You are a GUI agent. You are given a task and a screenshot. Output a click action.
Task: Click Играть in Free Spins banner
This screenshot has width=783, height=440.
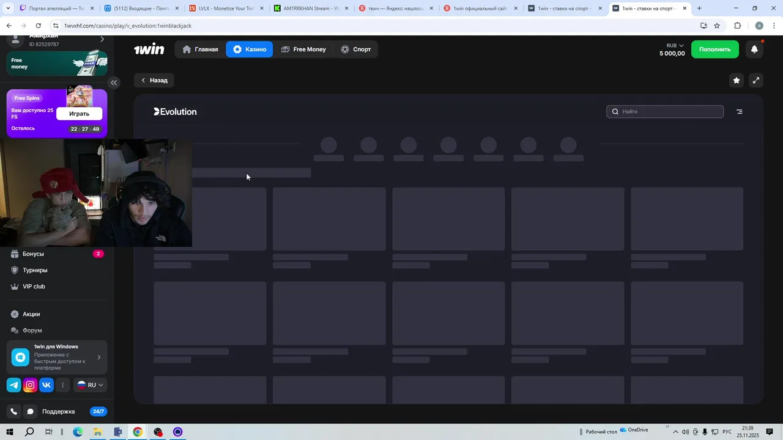point(79,114)
